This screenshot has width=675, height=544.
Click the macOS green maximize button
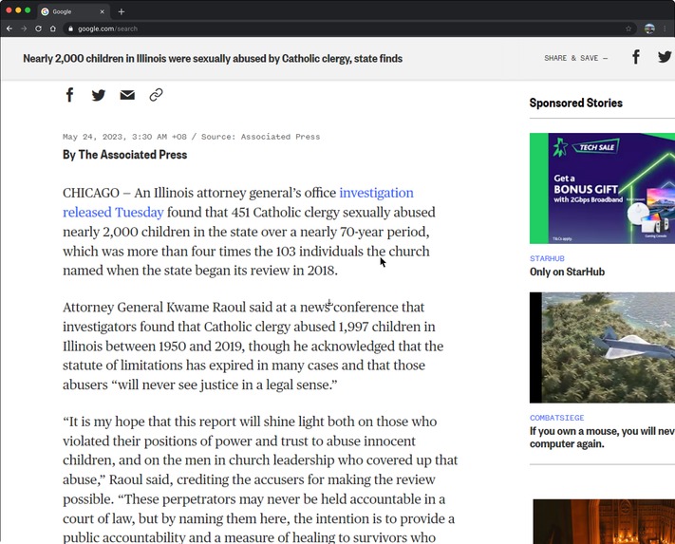point(28,9)
